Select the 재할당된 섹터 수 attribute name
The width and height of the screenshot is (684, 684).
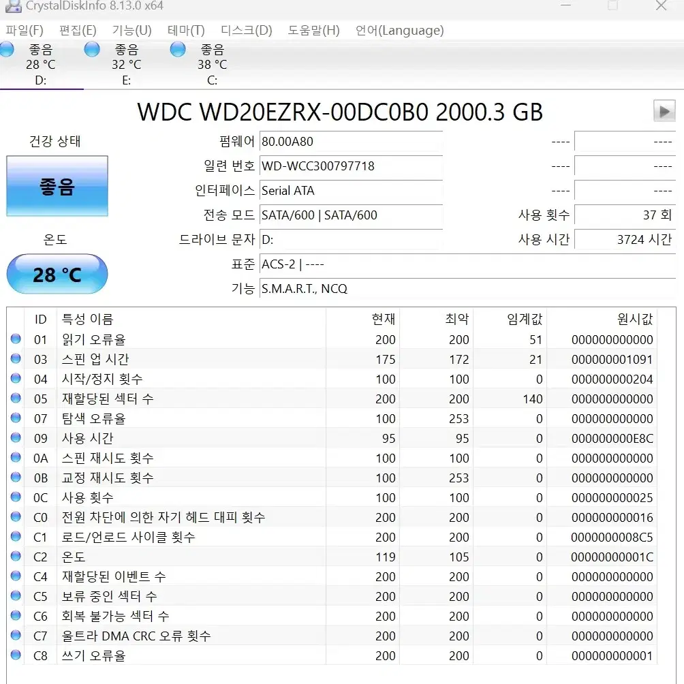point(108,399)
